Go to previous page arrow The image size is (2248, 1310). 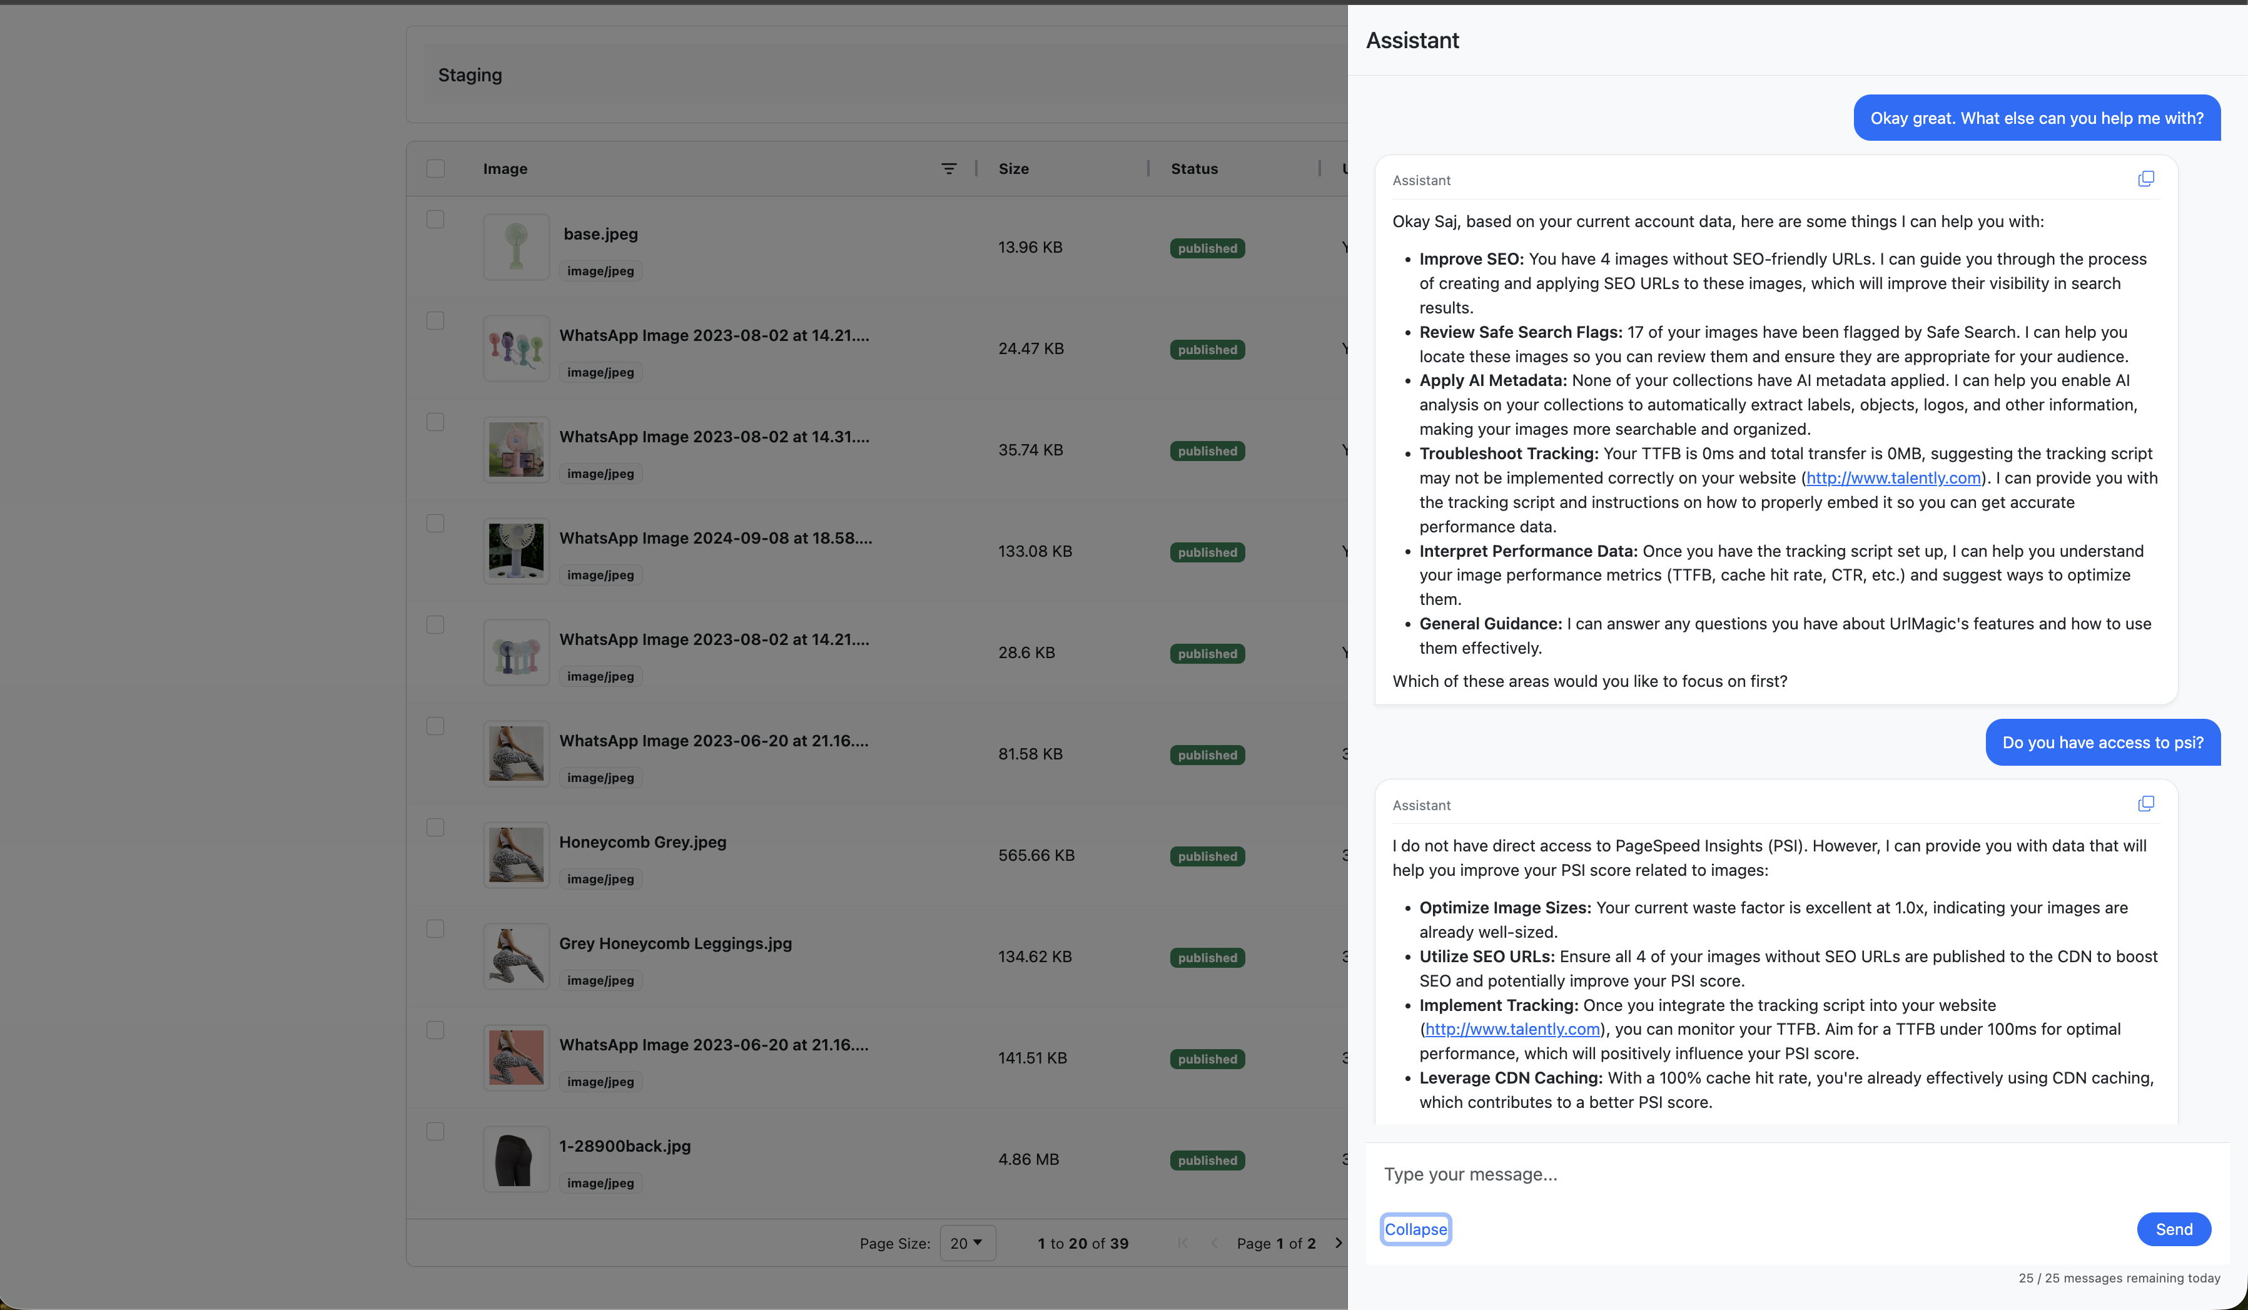1214,1243
